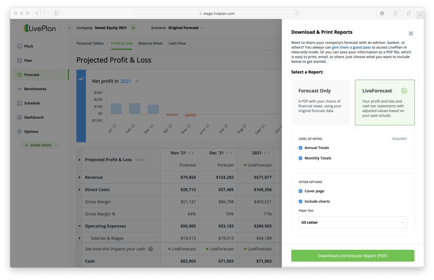
Task: Click the green plus next to company name
Action: (x=133, y=28)
